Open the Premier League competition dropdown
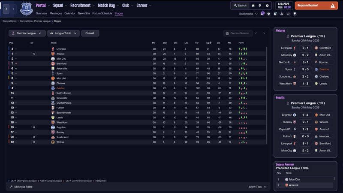Viewport: 343px width, 193px height. [27, 33]
